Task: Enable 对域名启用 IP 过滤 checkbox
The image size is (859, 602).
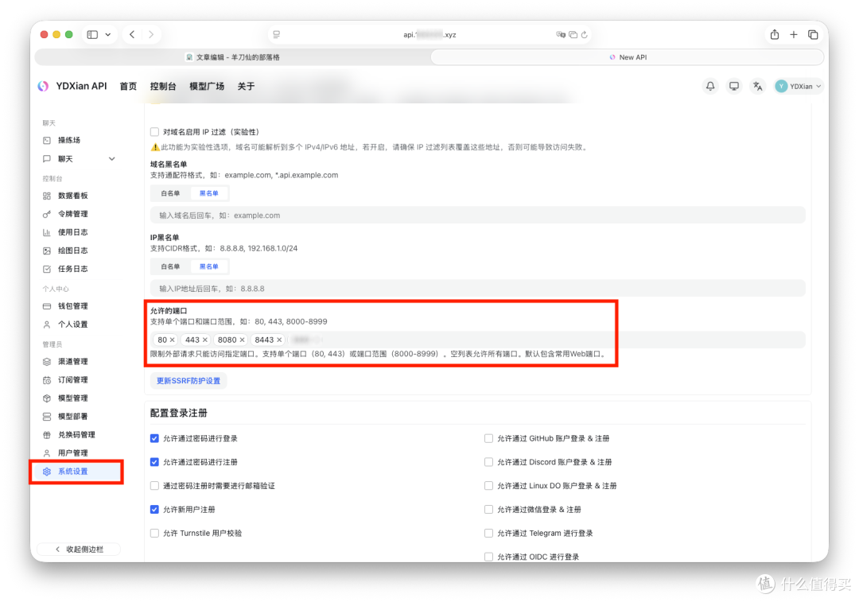Action: (154, 132)
